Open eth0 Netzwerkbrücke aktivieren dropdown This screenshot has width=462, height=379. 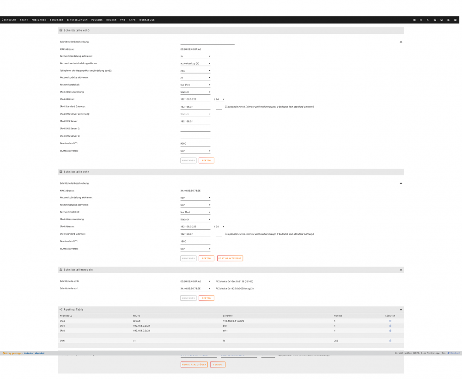tap(195, 78)
